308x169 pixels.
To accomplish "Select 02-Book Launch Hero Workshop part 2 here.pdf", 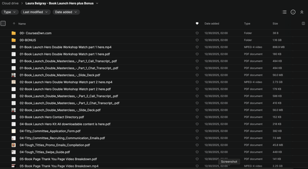I will point(65,89).
